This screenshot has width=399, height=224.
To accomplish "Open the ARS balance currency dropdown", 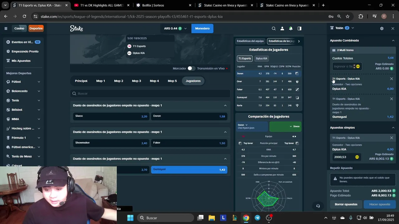I will pos(175,28).
